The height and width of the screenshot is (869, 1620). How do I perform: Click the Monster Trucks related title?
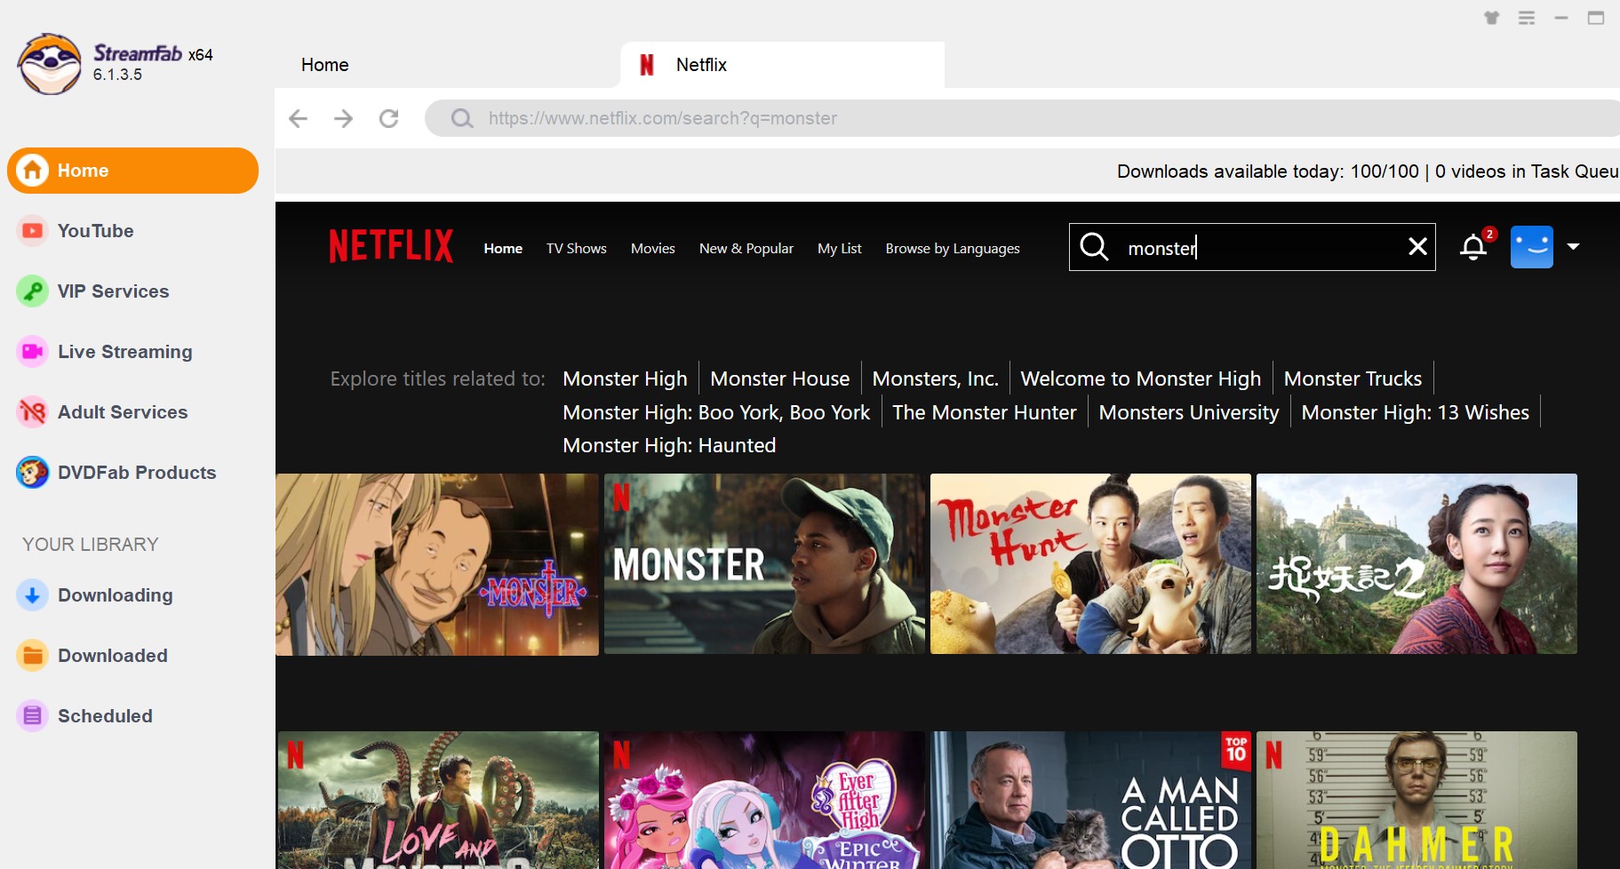(1353, 379)
